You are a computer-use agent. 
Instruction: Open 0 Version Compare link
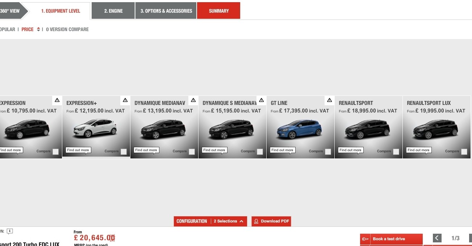coord(67,29)
